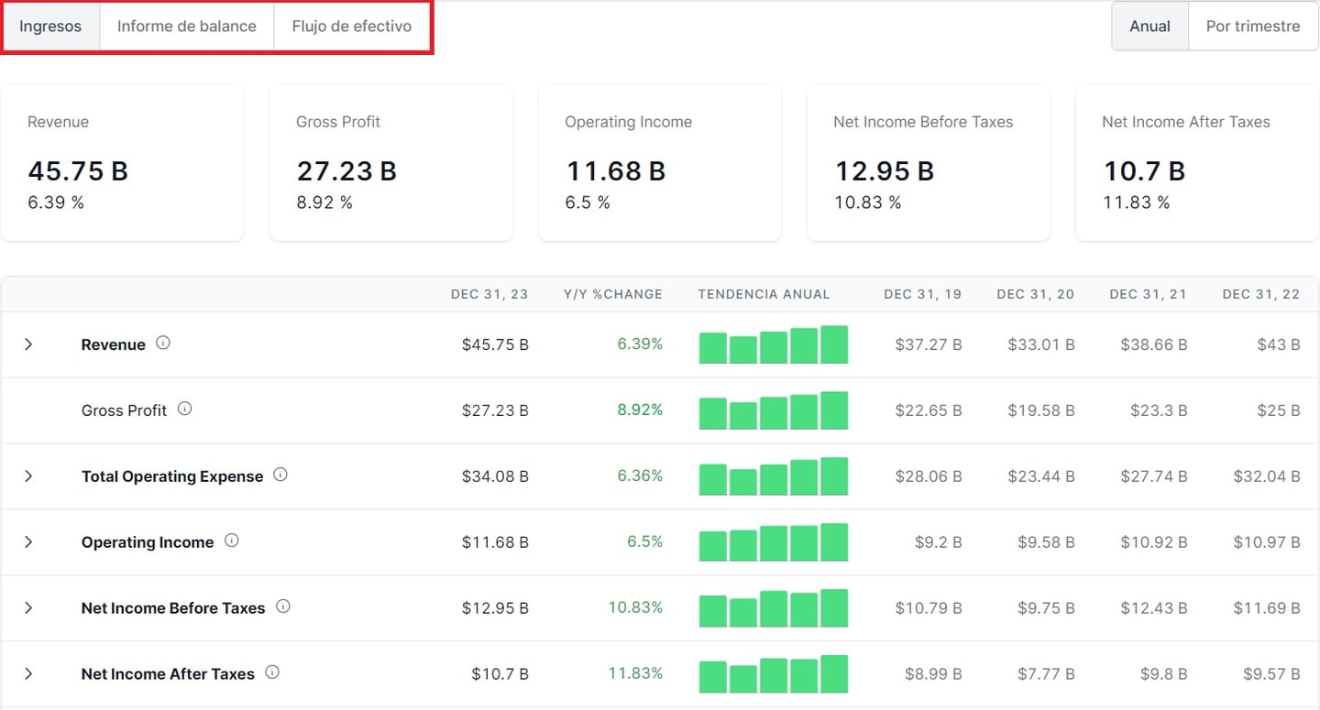Click the Gross Profit summary card
Screen dimensions: 1320x710
[x=390, y=163]
